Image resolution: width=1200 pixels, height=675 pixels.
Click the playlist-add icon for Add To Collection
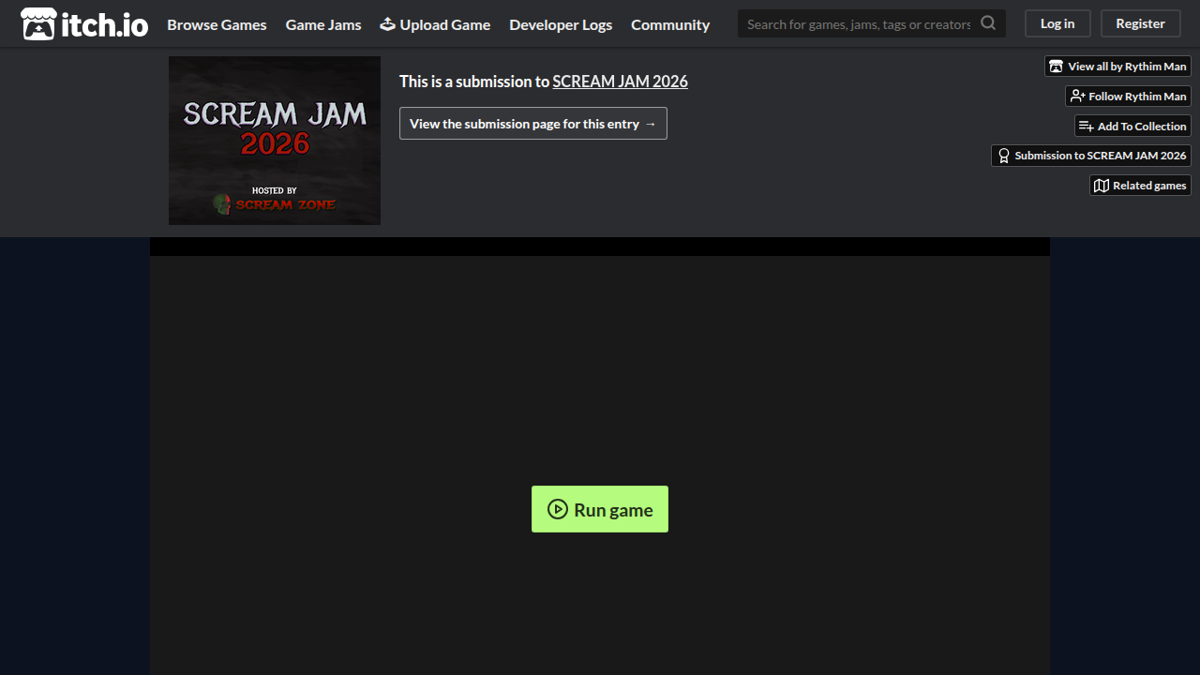pos(1087,127)
